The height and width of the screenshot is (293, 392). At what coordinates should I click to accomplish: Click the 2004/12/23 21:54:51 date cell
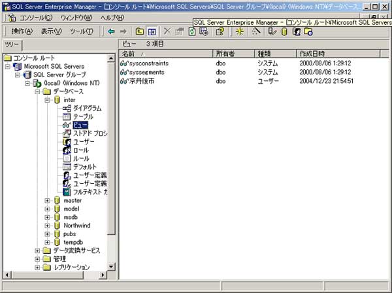326,81
